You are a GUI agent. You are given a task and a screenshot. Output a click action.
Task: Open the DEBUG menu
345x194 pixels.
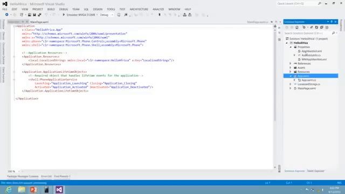click(x=64, y=9)
